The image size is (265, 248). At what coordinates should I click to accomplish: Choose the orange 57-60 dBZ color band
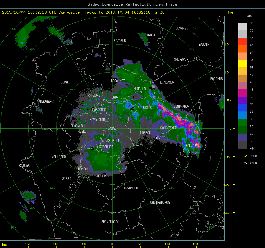[x=243, y=49]
